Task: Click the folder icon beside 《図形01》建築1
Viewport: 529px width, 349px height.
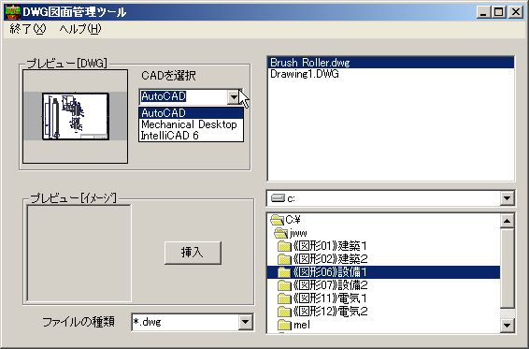Action: coord(284,246)
